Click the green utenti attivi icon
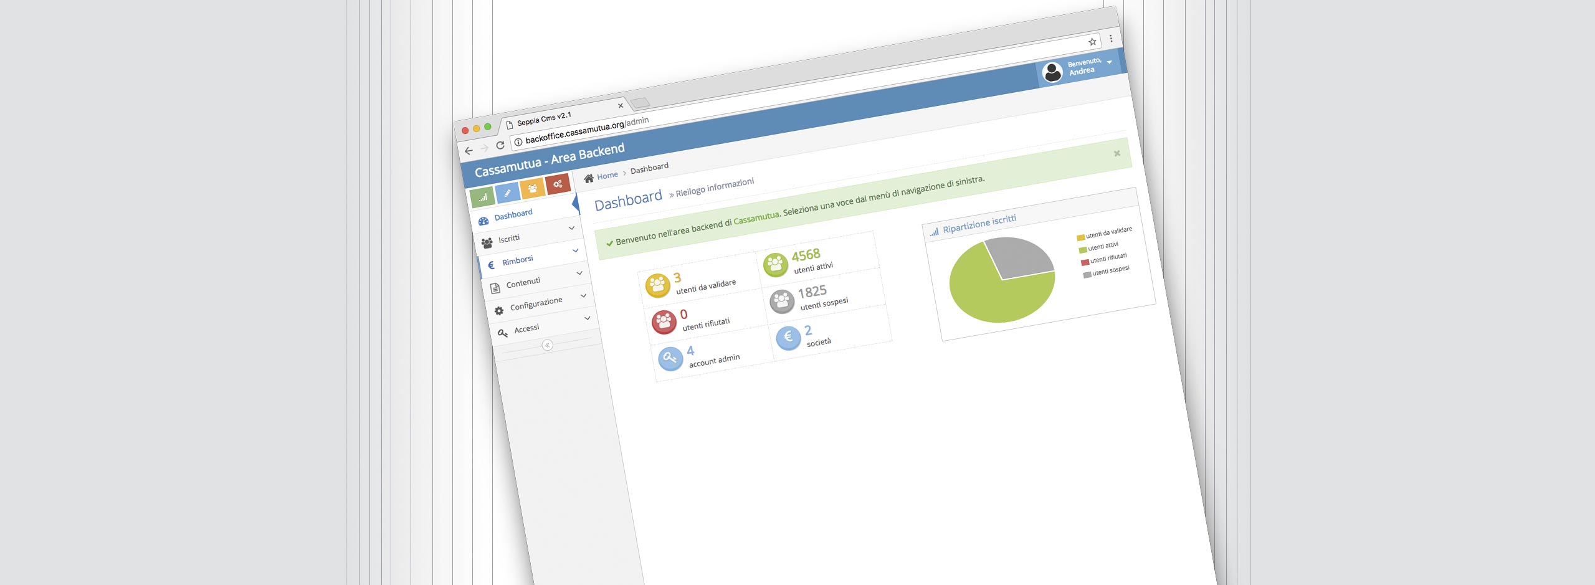 776,265
